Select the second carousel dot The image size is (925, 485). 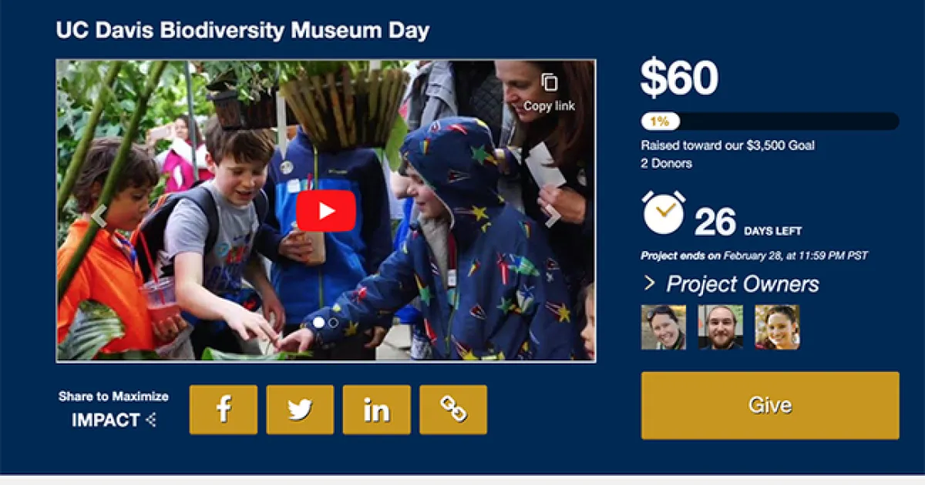(333, 323)
